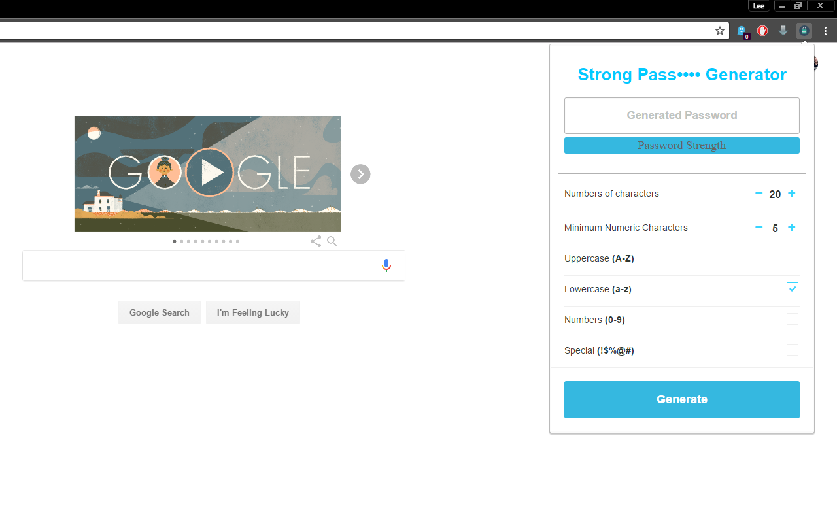837x523 pixels.
Task: Click the Generate button
Action: (682, 399)
